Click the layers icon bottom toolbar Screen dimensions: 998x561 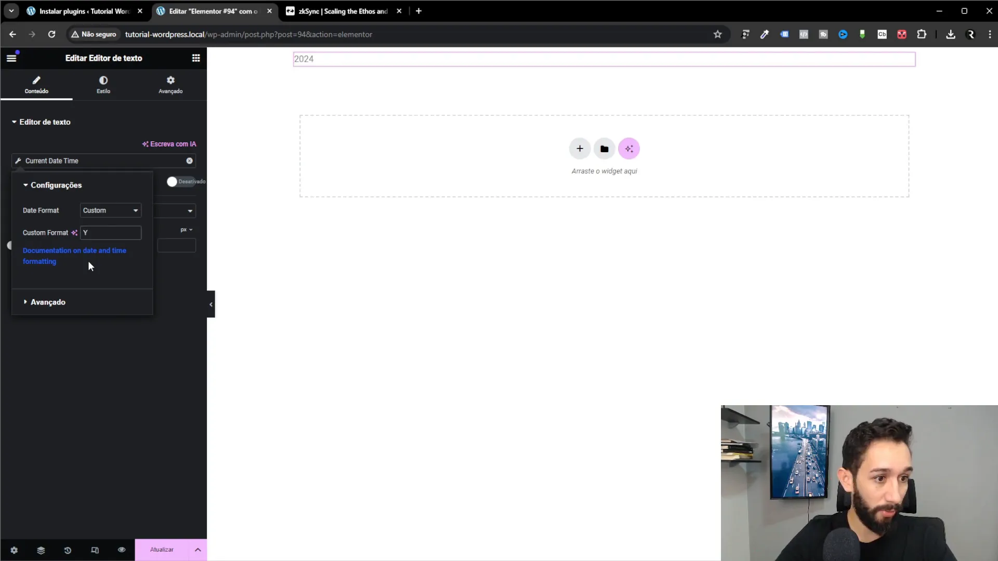40,550
